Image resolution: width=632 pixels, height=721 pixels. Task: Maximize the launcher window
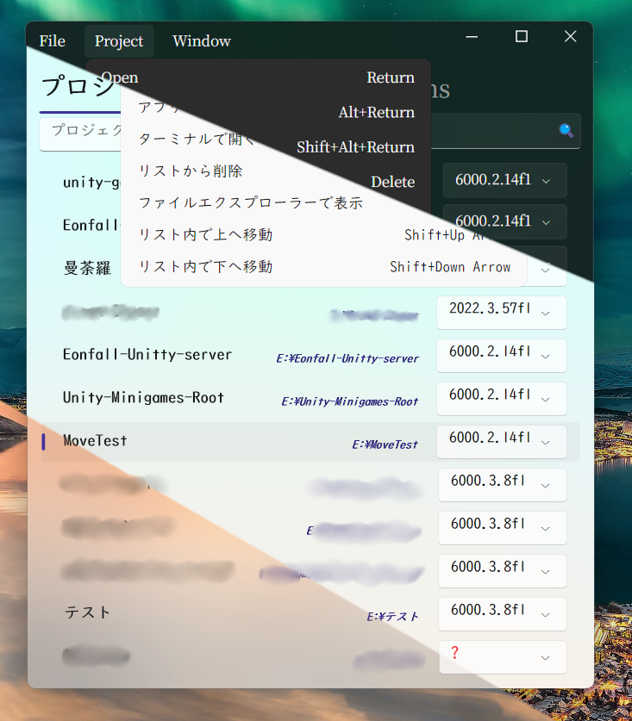point(521,36)
